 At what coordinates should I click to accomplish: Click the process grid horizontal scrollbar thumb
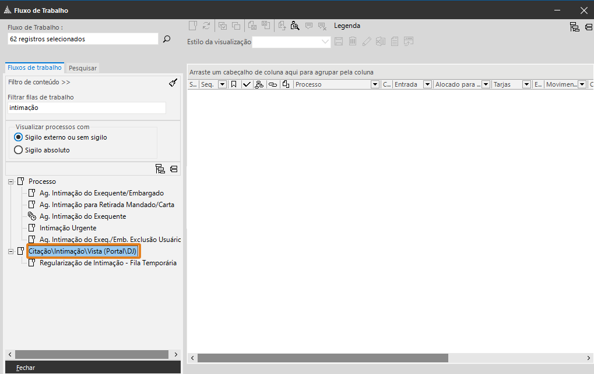(x=323, y=358)
